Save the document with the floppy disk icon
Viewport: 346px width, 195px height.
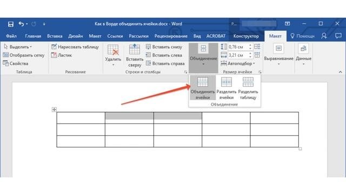tap(11, 24)
